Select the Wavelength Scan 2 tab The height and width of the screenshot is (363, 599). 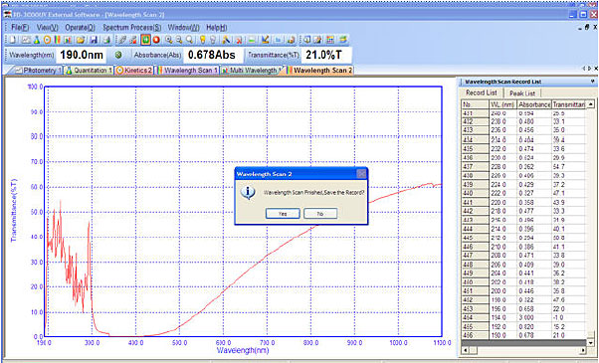(x=319, y=71)
